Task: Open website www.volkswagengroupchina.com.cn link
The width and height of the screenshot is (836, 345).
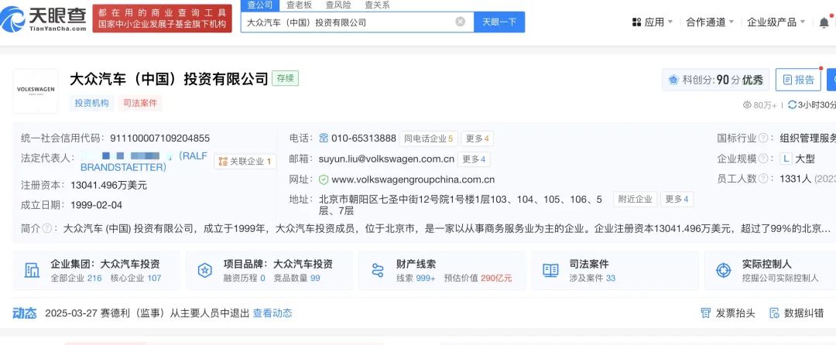Action: (413, 179)
